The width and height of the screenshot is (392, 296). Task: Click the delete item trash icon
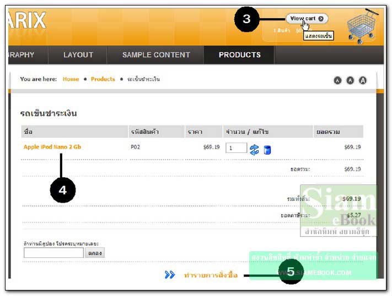[x=267, y=150]
